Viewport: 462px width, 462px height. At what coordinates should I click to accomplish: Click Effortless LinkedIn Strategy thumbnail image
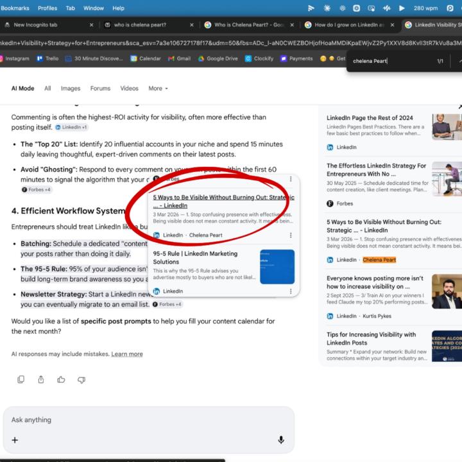coord(447,178)
